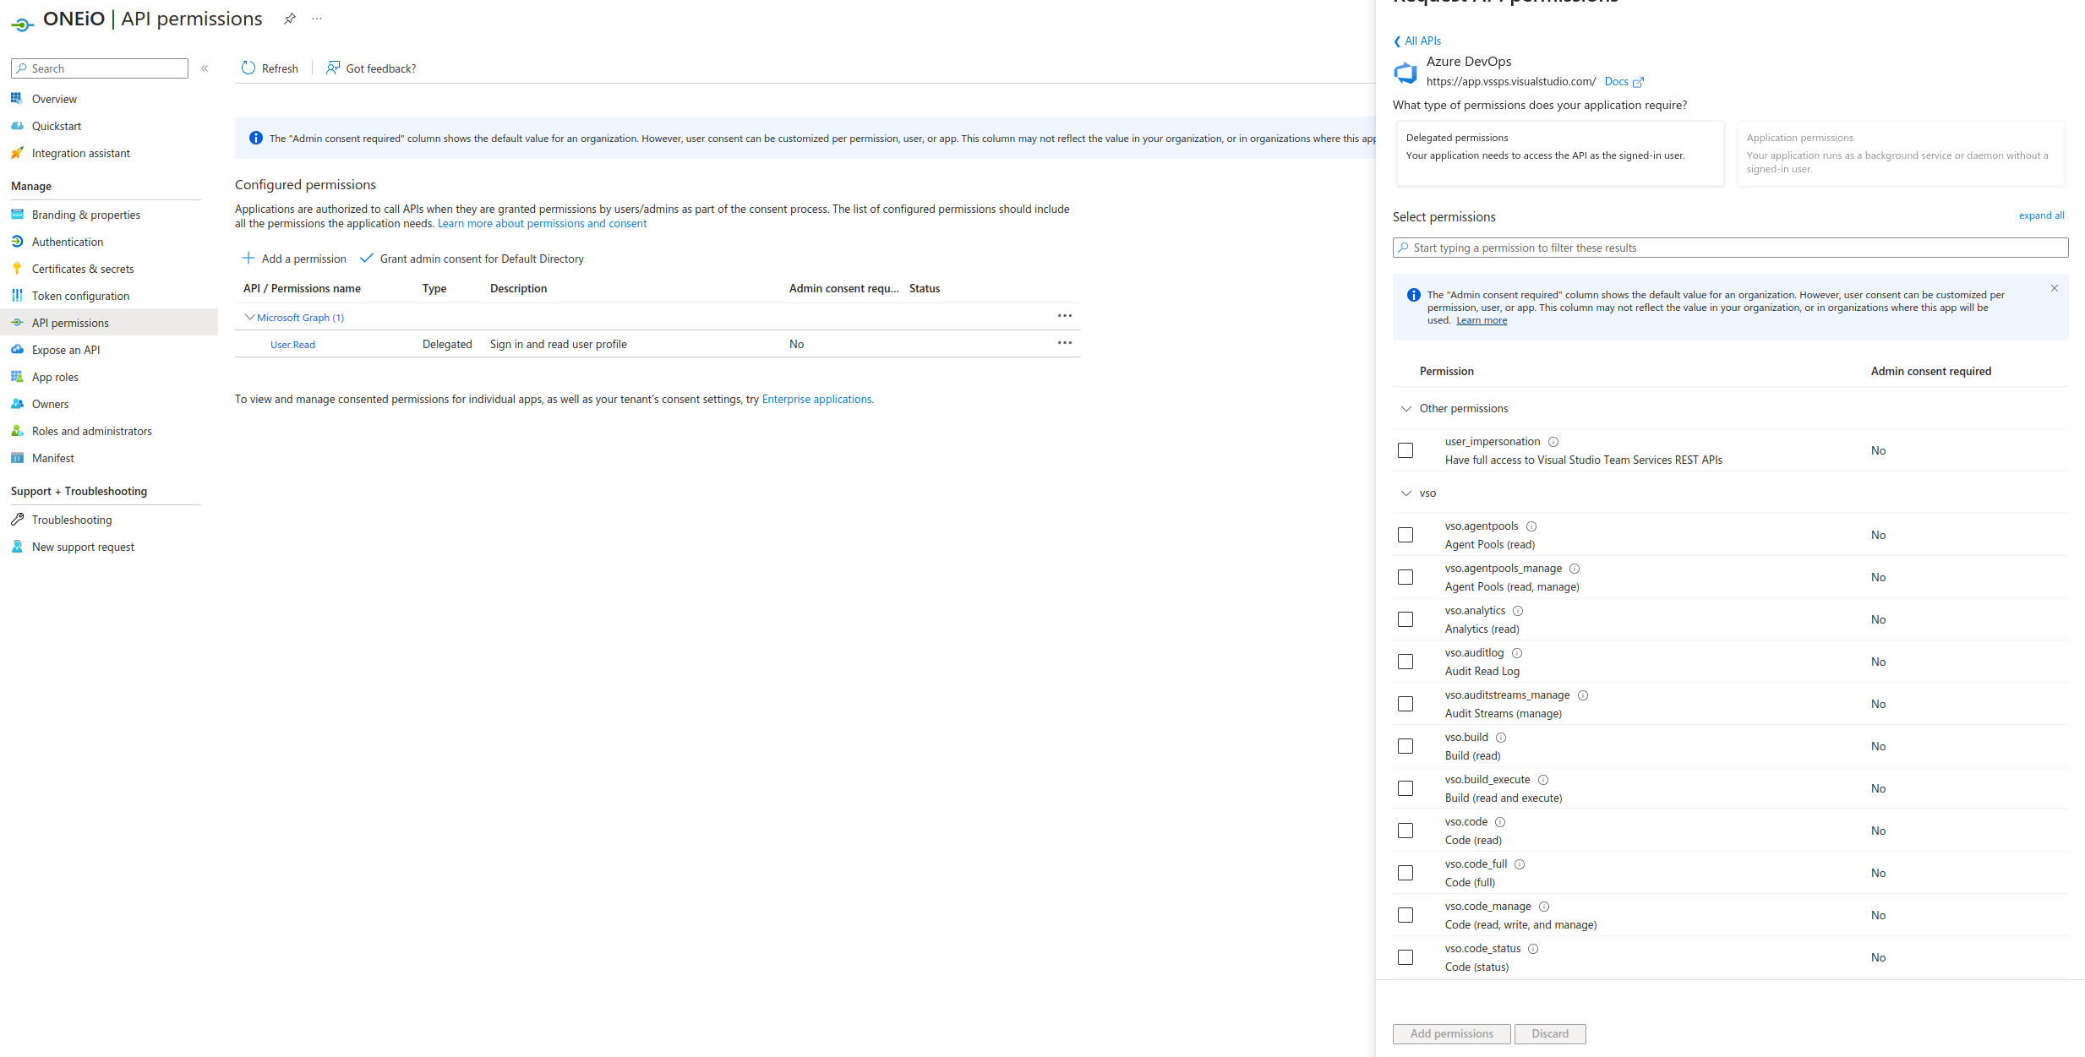Viewport: 2085px width, 1057px height.
Task: Check the user_impersonation permission checkbox
Action: click(x=1405, y=450)
